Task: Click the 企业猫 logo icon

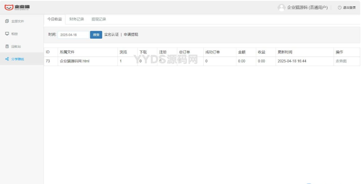Action: [9, 7]
